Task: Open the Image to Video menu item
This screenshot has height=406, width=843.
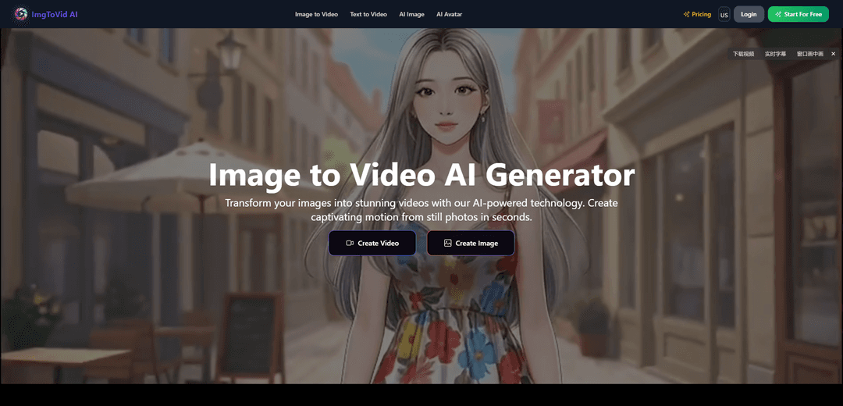Action: [x=316, y=15]
